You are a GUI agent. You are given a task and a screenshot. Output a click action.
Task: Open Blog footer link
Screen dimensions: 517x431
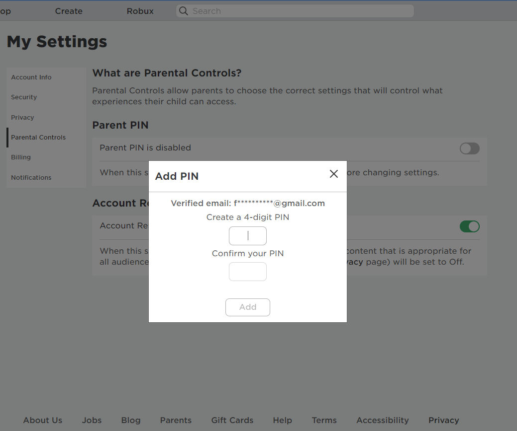point(130,420)
